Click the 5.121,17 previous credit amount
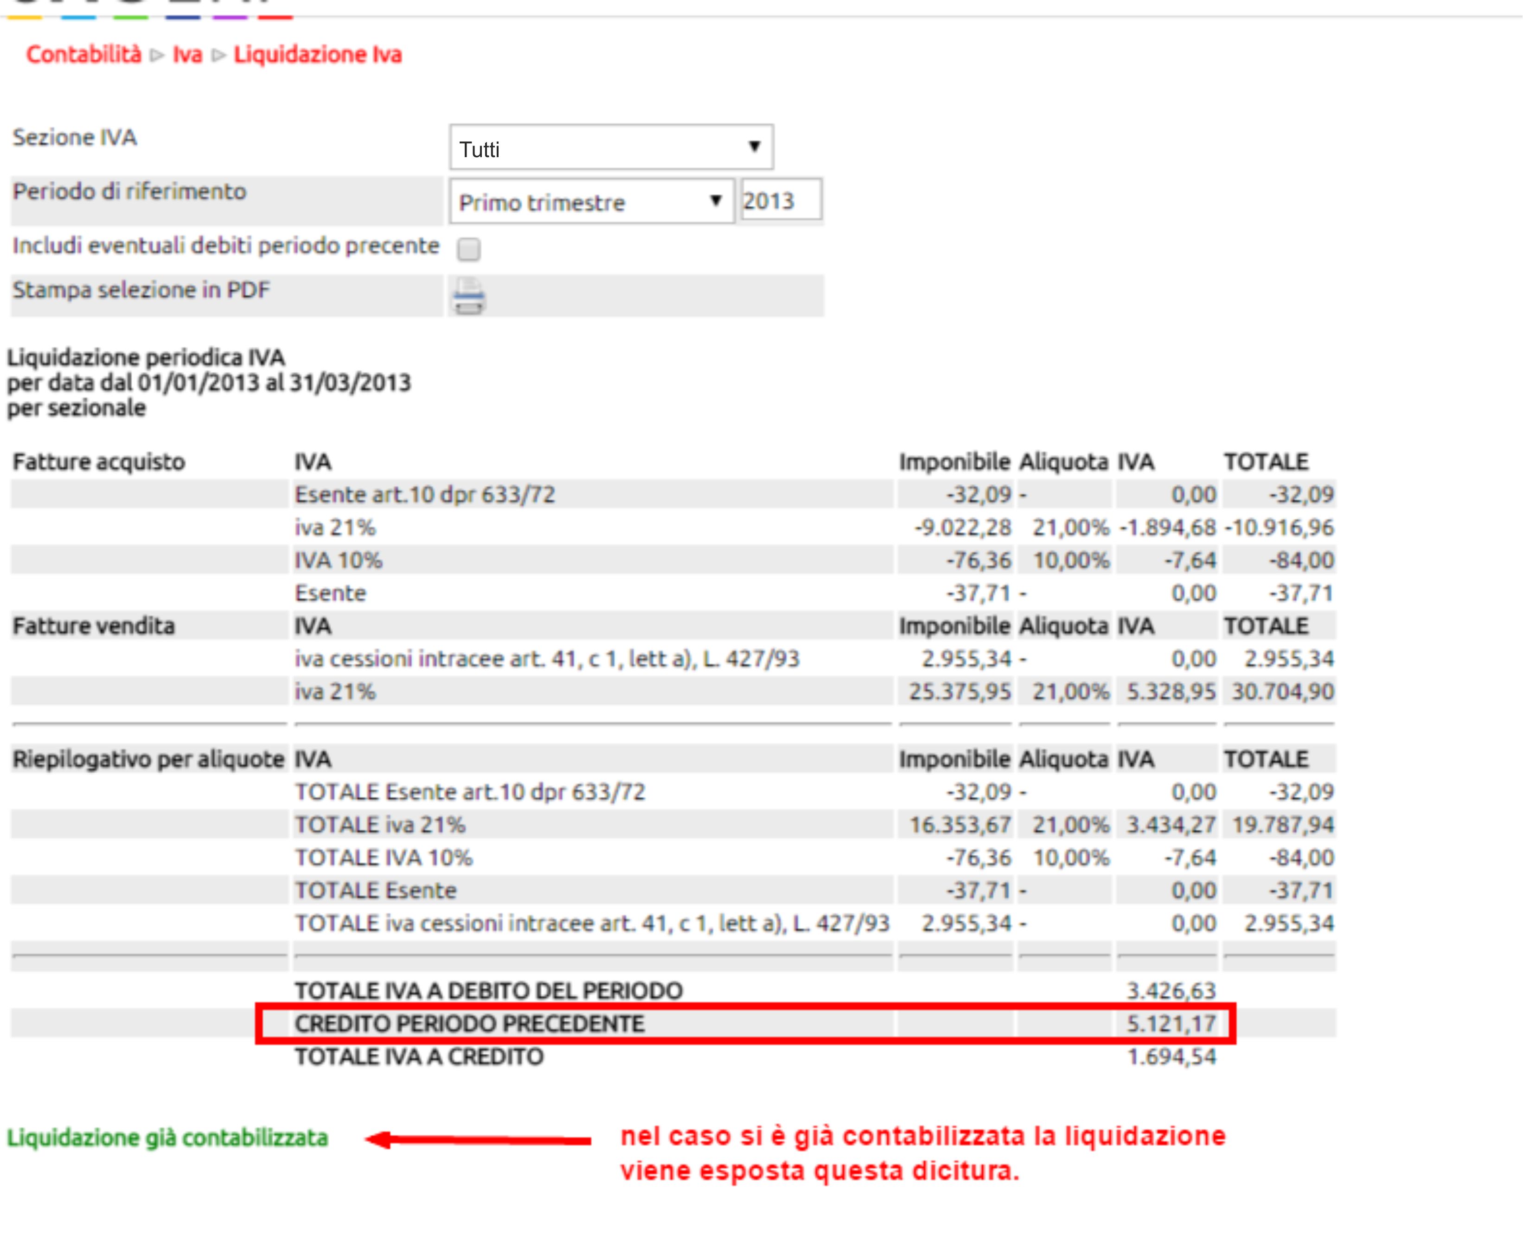Viewport: 1523px width, 1234px height. (x=1171, y=1024)
